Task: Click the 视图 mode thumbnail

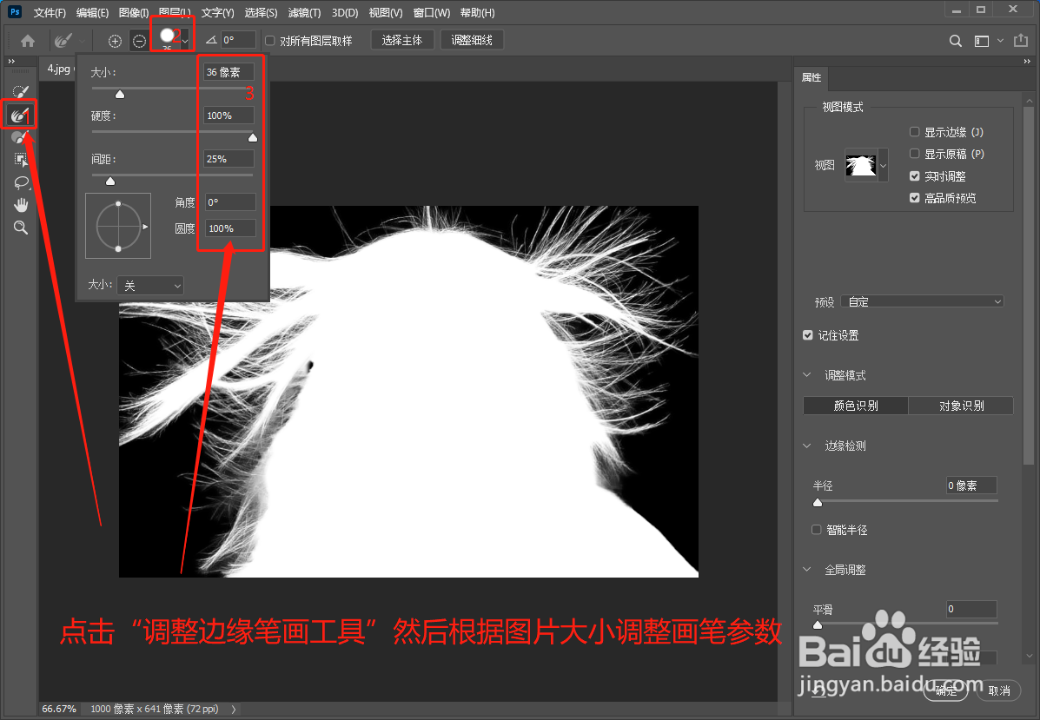Action: coord(861,166)
